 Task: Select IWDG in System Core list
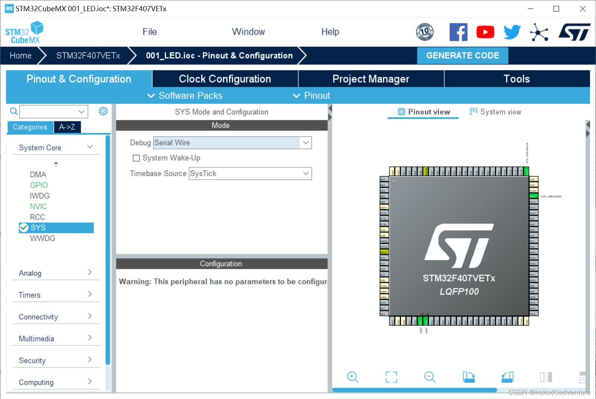(x=40, y=196)
